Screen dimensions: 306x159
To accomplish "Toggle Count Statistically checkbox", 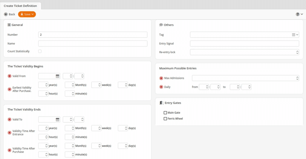I will point(40,51).
